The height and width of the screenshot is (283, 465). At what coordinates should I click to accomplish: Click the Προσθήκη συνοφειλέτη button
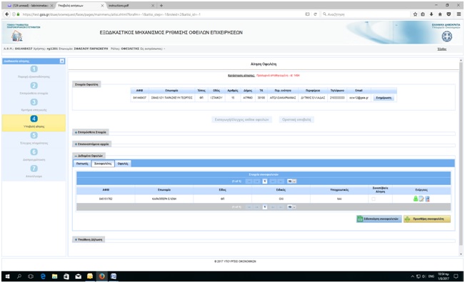(x=426, y=219)
